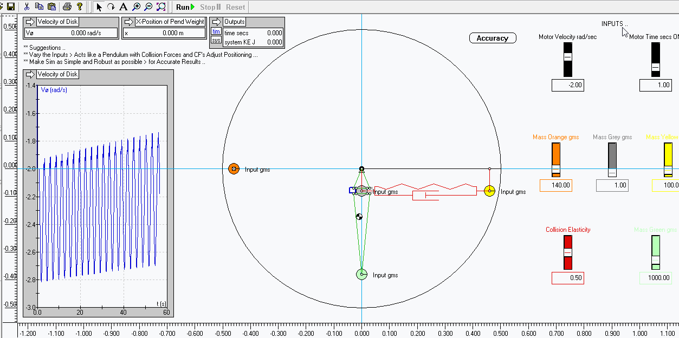Click the Collision Elasticity label
This screenshot has width=679, height=338.
[568, 230]
